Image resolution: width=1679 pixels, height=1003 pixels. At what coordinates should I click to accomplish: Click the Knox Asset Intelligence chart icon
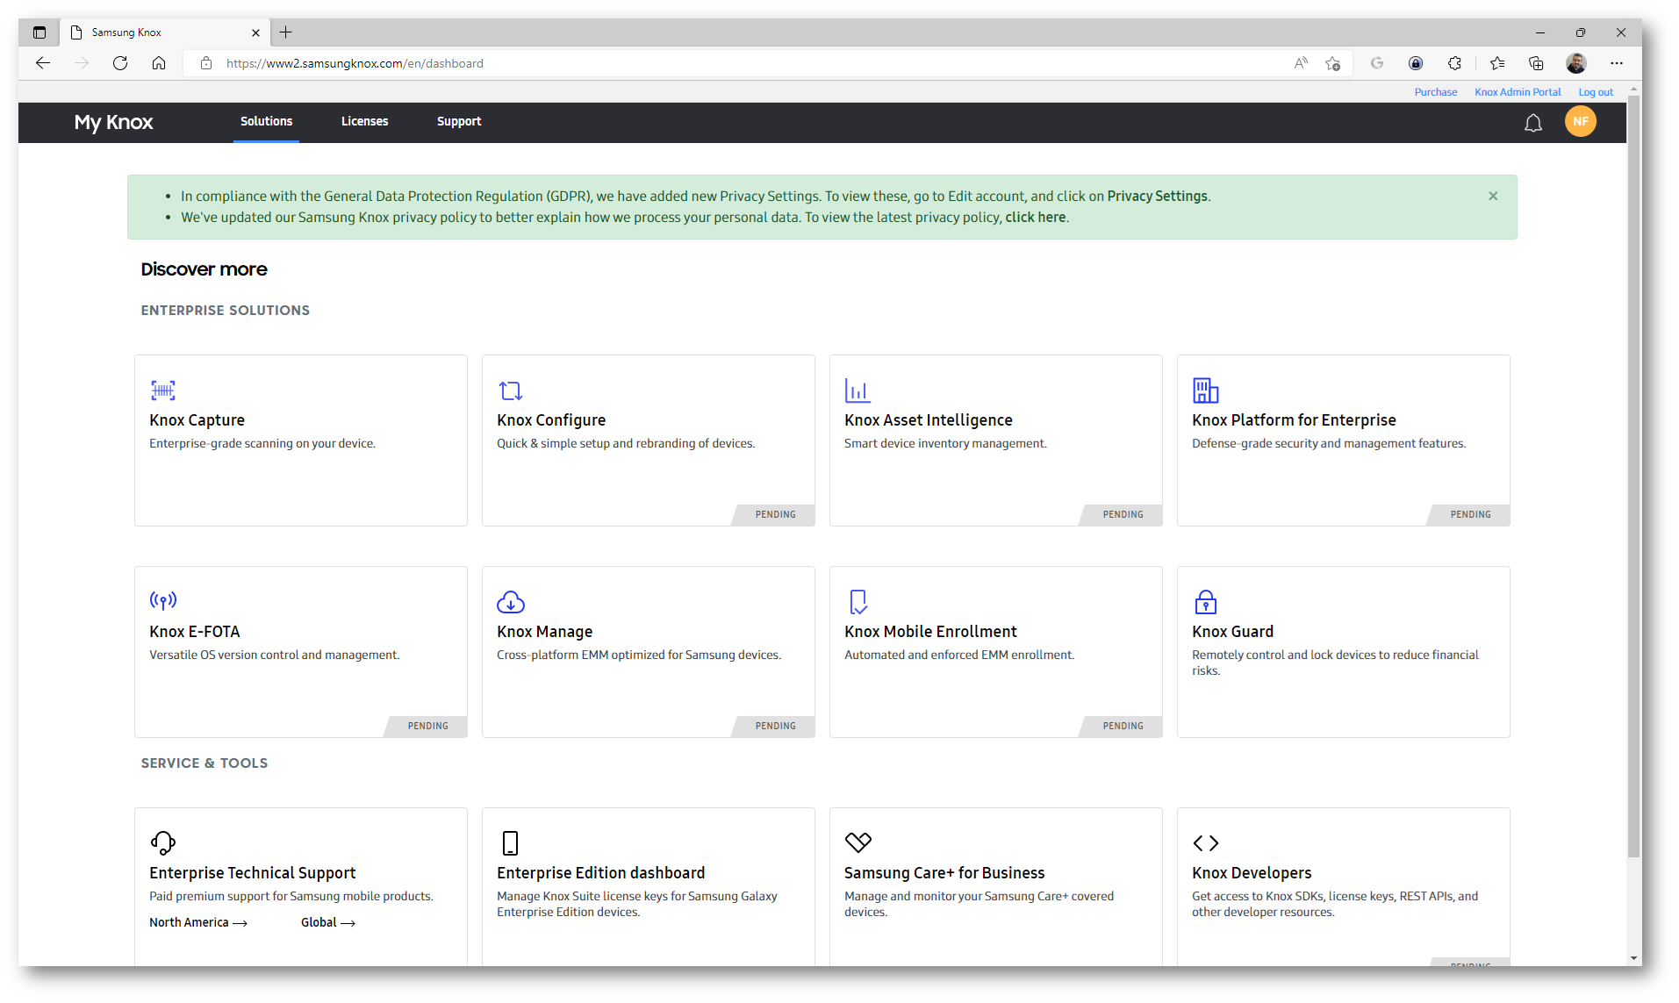pos(857,390)
